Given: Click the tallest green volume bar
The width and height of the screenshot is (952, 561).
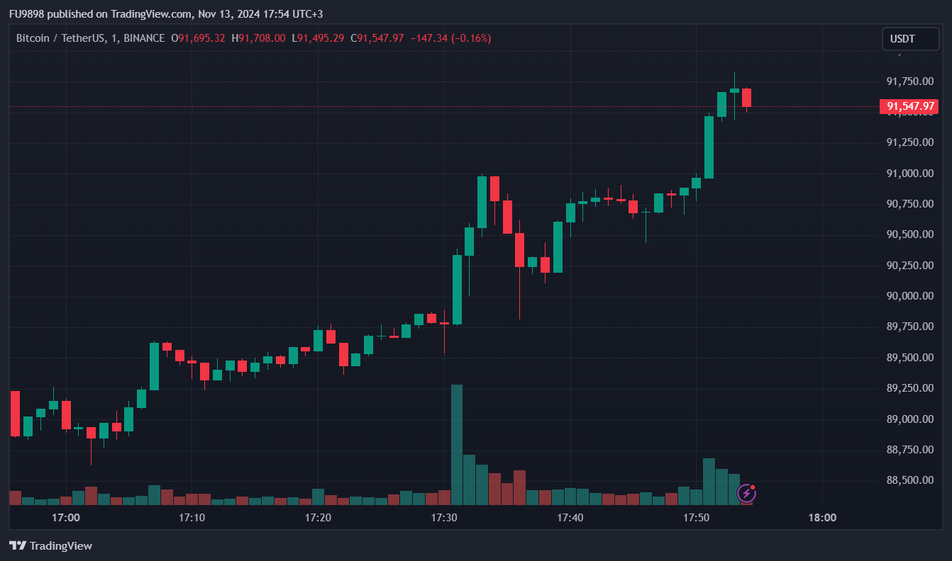Looking at the screenshot, I should click(x=457, y=444).
